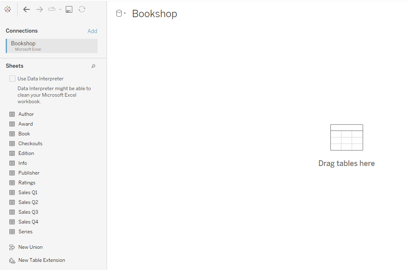Screen dimensions: 408x270
Task: Select the Sales Q4 sheet
Action: (x=28, y=222)
